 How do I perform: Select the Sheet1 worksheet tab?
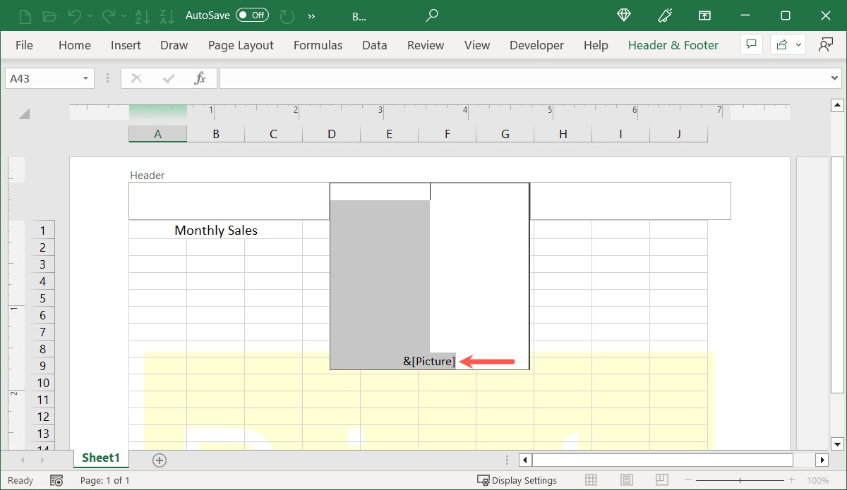click(101, 458)
